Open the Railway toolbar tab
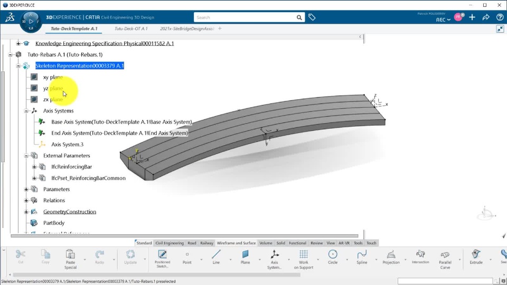The width and height of the screenshot is (507, 285). 206,243
